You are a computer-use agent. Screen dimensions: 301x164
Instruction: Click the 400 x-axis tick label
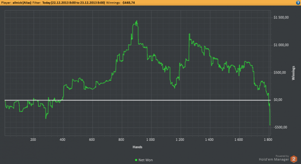click(62, 140)
